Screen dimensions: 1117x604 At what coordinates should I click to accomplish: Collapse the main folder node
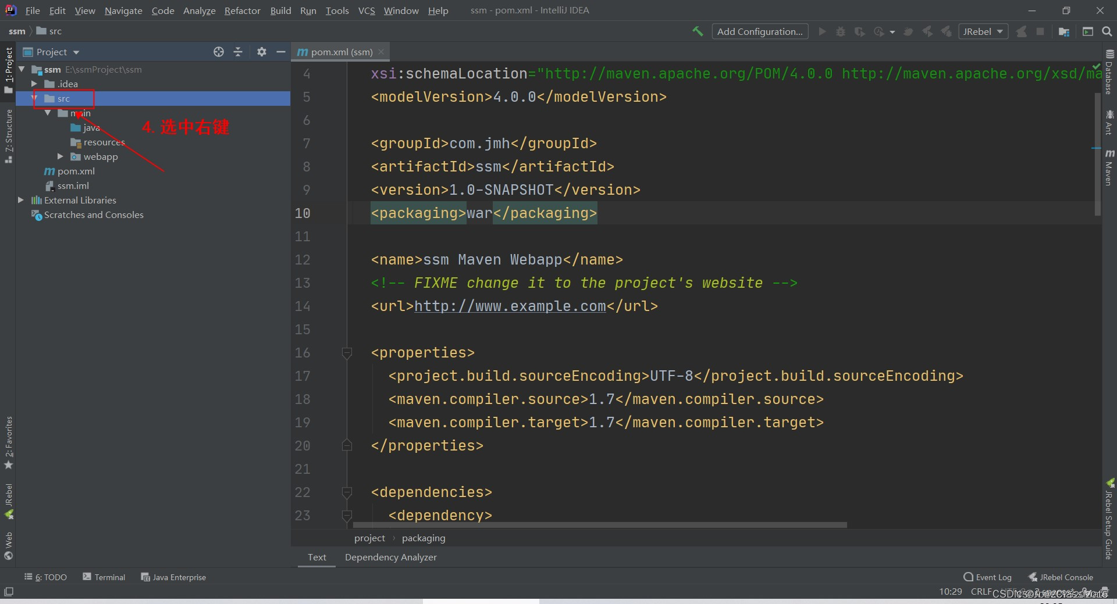tap(48, 113)
